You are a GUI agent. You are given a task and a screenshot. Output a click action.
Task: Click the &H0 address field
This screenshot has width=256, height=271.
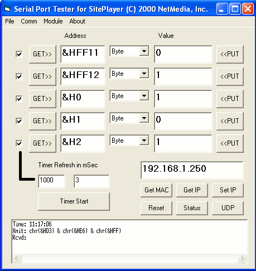[83, 99]
